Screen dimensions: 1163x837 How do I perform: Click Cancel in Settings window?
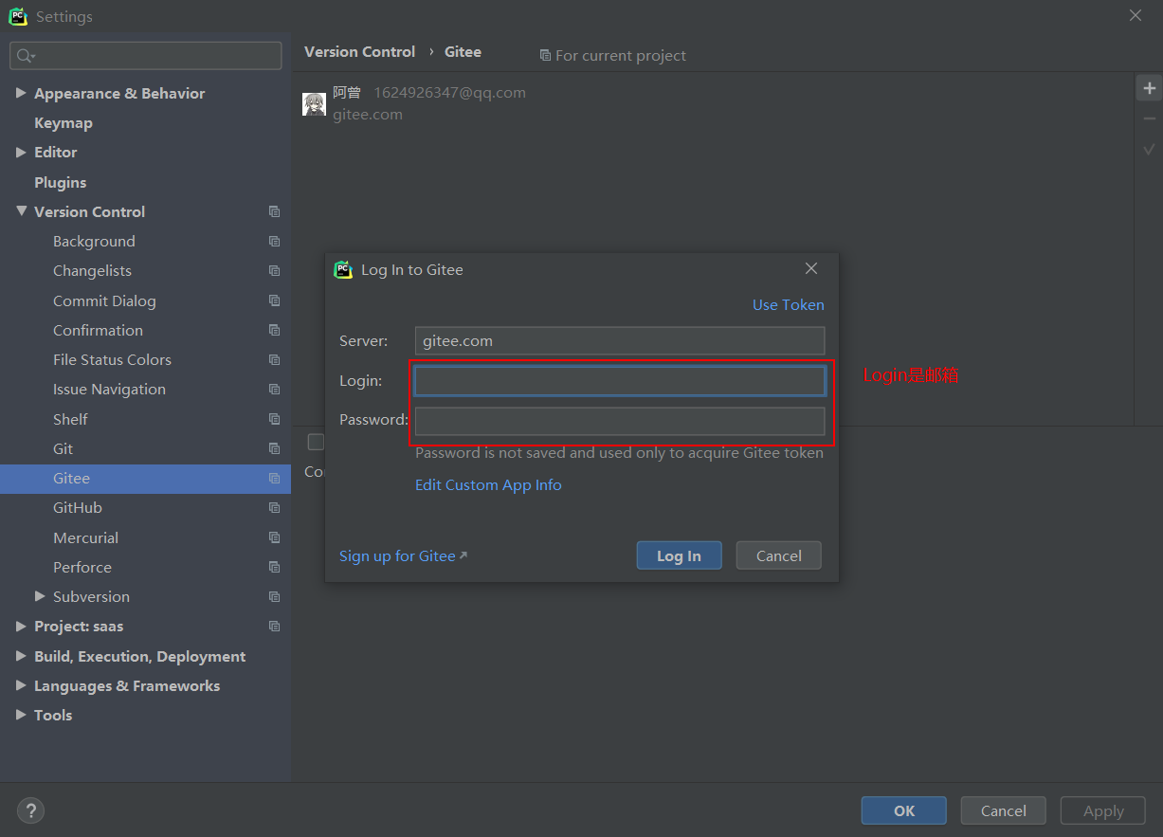pos(1004,810)
